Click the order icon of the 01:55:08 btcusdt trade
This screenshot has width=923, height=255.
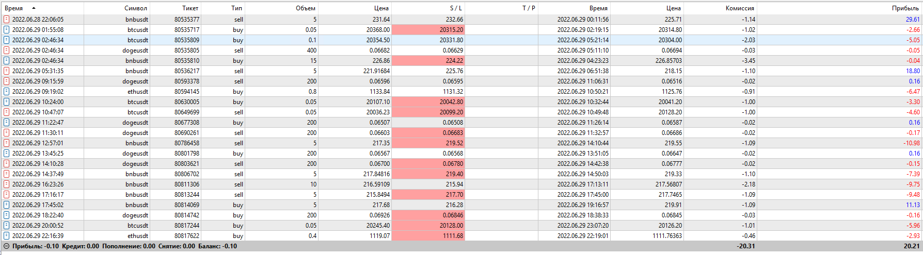click(7, 30)
